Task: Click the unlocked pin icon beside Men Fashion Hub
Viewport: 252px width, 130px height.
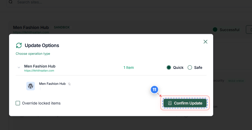Action: click(x=69, y=84)
